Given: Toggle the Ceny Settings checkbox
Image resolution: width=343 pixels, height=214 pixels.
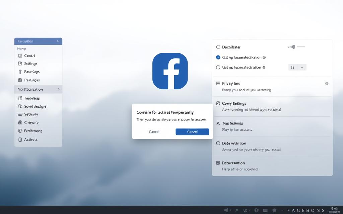Looking at the screenshot, I should coord(218,103).
